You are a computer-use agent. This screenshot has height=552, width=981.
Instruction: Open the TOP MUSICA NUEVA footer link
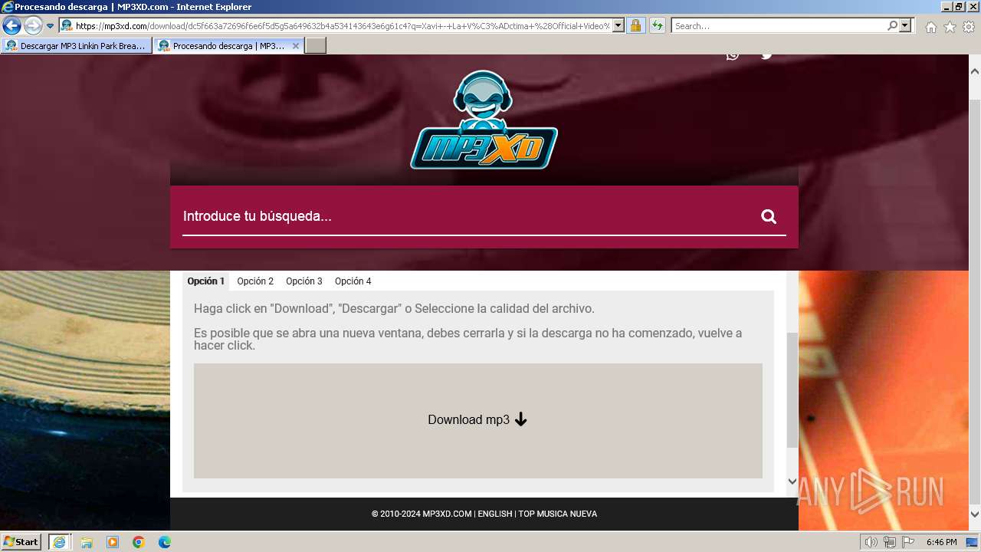pos(557,514)
